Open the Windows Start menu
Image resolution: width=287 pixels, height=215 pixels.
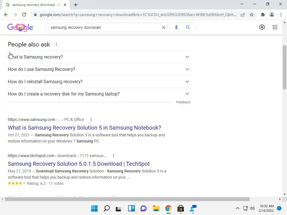coord(94,208)
